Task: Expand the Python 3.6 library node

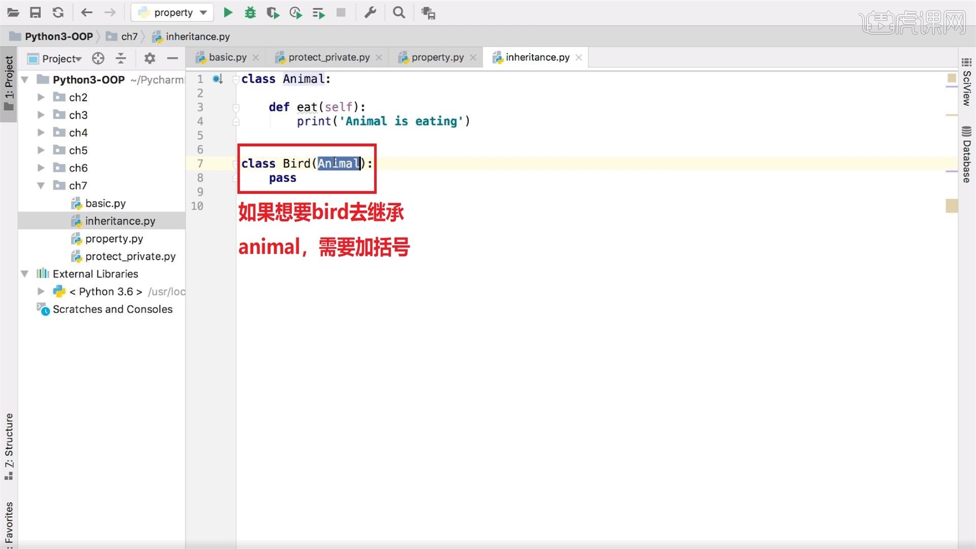Action: coord(41,291)
